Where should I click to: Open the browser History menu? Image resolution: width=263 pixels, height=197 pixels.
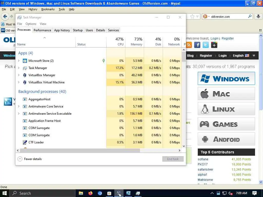[x=33, y=9]
